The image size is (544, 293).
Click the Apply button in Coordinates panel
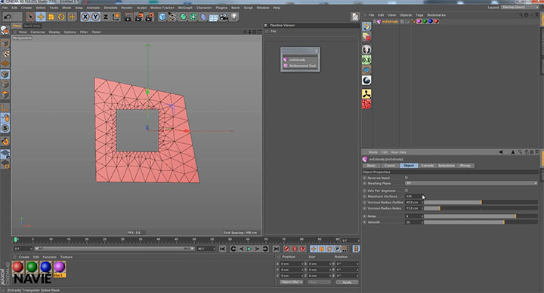tap(347, 282)
